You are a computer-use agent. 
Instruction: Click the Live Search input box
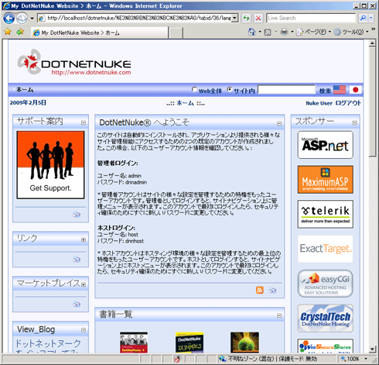311,18
